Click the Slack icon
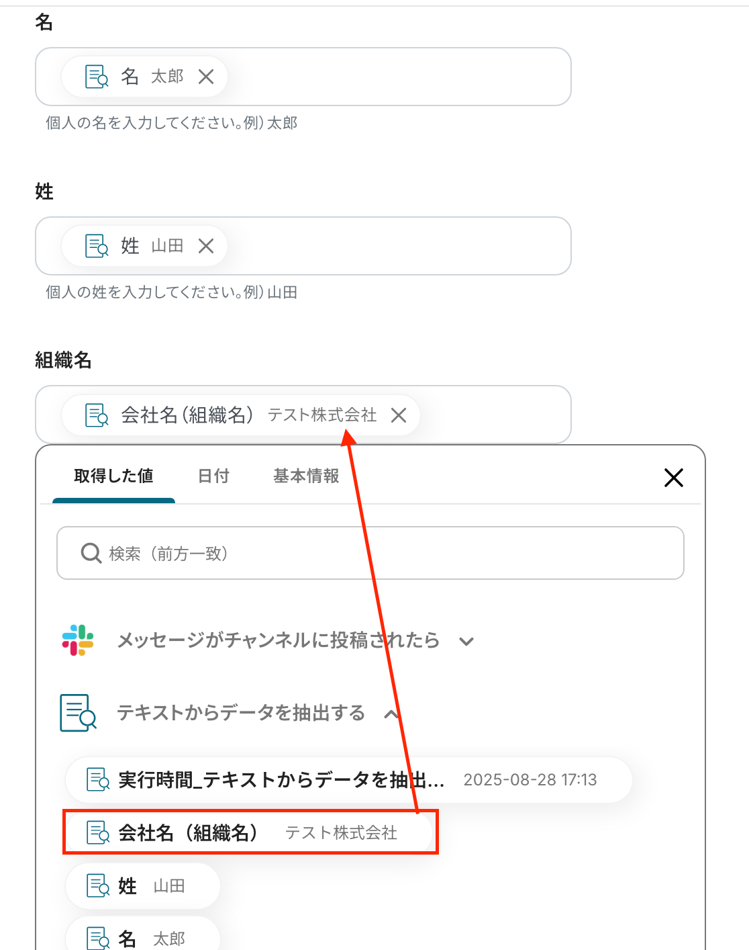This screenshot has height=950, width=749. pos(78,640)
